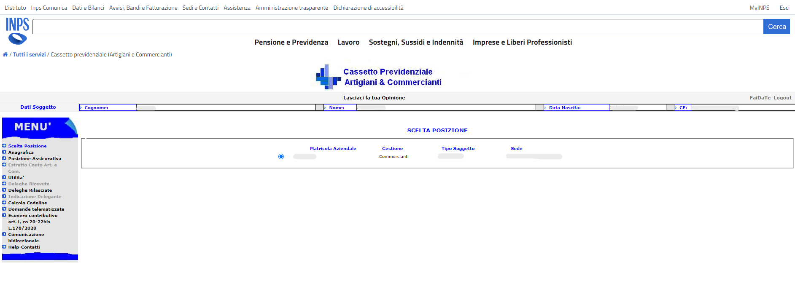The image size is (795, 281).
Task: Click the INPS logo
Action: [x=17, y=31]
